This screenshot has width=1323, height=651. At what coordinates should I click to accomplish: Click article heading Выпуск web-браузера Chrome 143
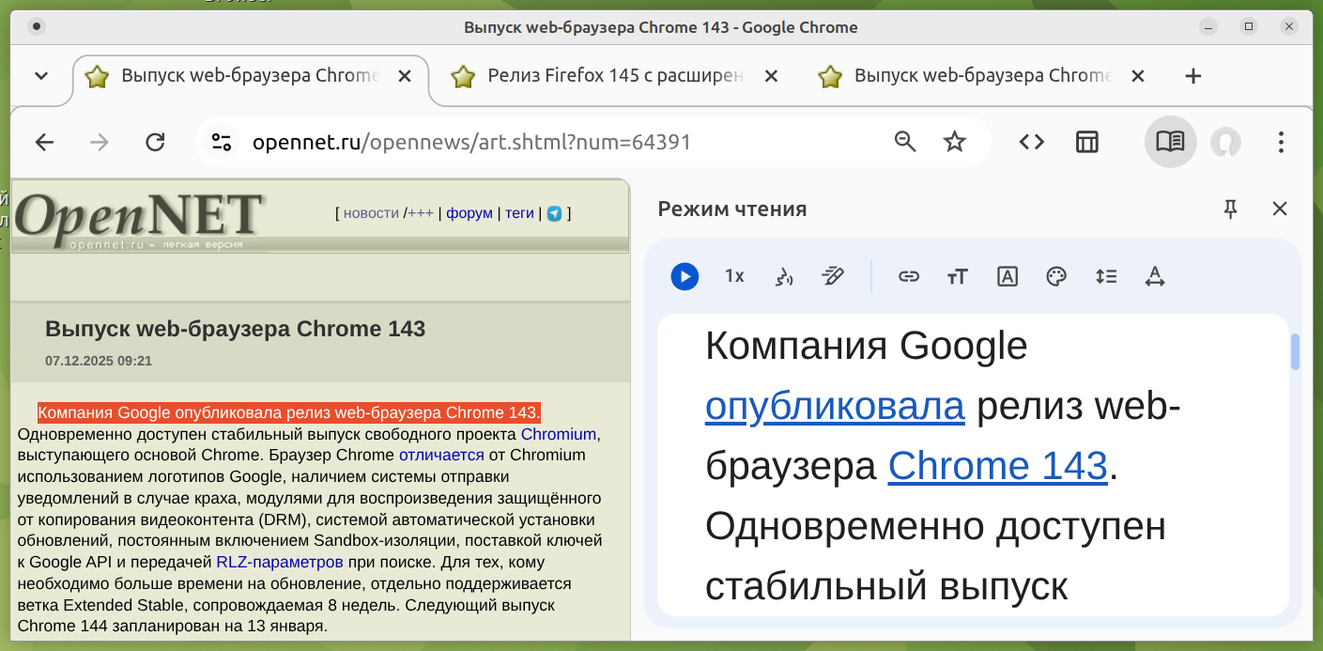236,329
